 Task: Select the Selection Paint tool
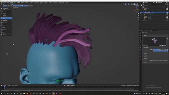6,8
